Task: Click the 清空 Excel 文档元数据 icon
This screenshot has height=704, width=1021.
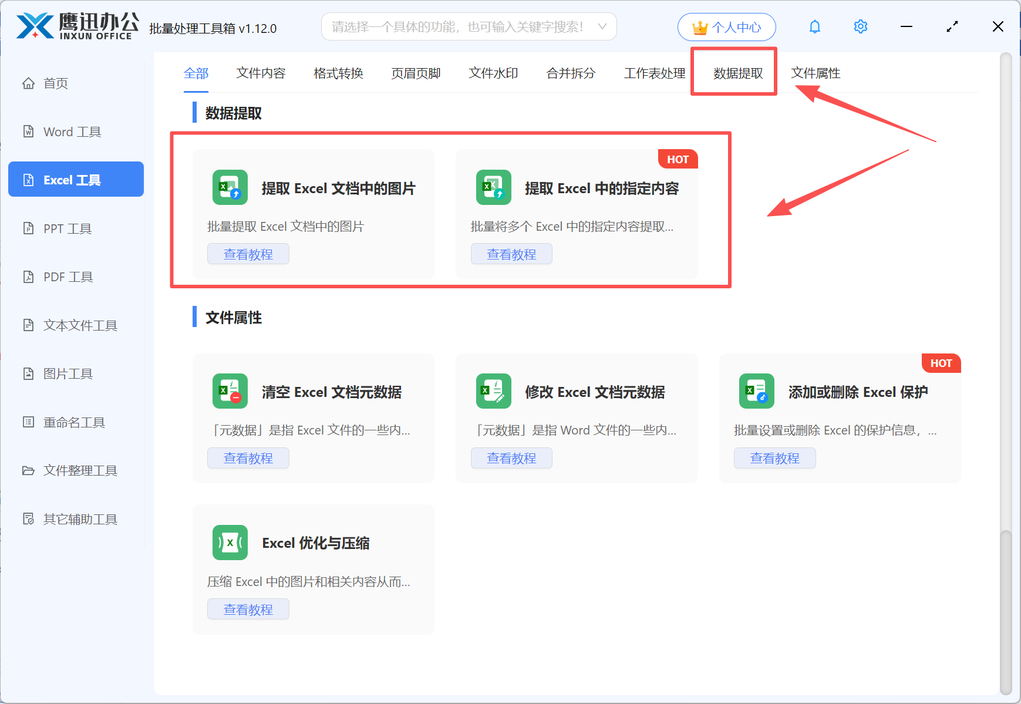Action: pos(230,392)
